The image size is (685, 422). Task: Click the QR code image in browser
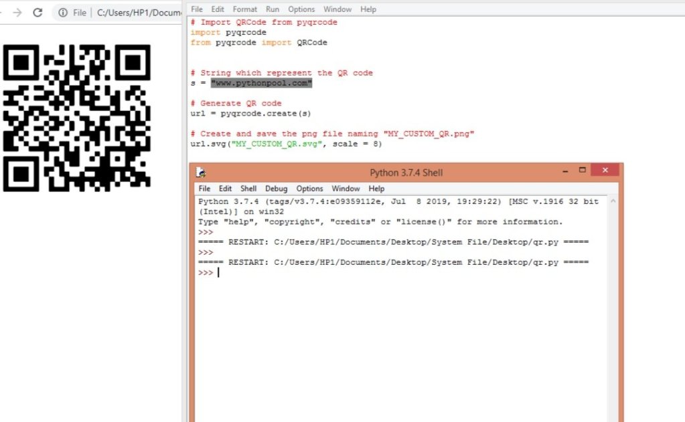(x=77, y=118)
